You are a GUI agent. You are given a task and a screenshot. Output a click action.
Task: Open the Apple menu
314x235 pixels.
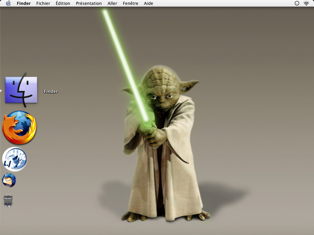point(8,3)
